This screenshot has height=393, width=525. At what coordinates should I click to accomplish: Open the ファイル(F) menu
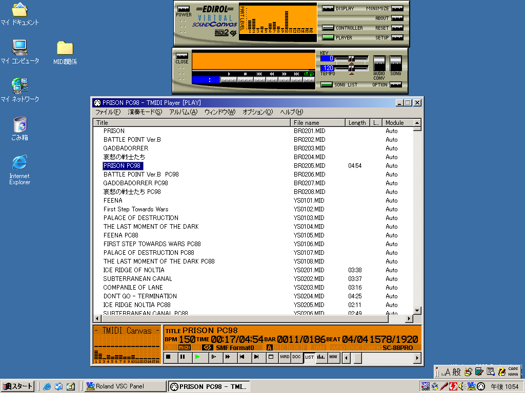(x=108, y=112)
